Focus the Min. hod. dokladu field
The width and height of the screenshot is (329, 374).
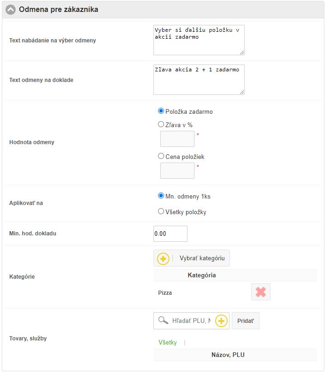170,234
